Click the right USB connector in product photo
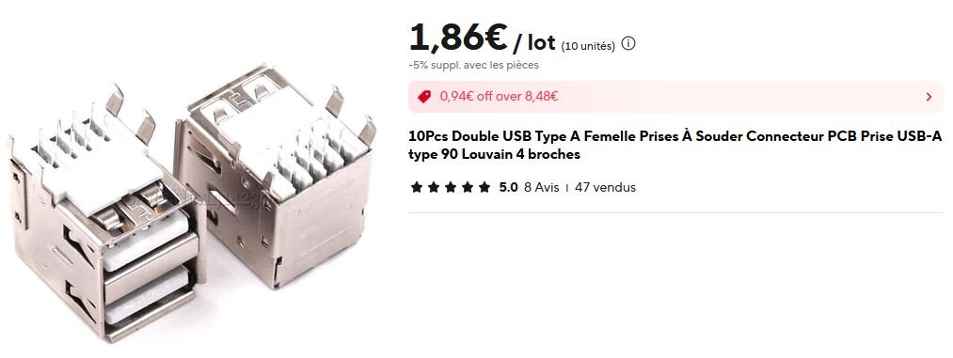 tap(274, 176)
